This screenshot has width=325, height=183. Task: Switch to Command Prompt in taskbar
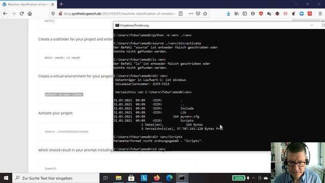click(182, 178)
